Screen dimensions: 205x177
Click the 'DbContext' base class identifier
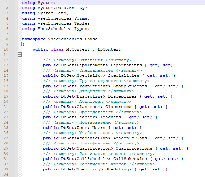coord(109,49)
